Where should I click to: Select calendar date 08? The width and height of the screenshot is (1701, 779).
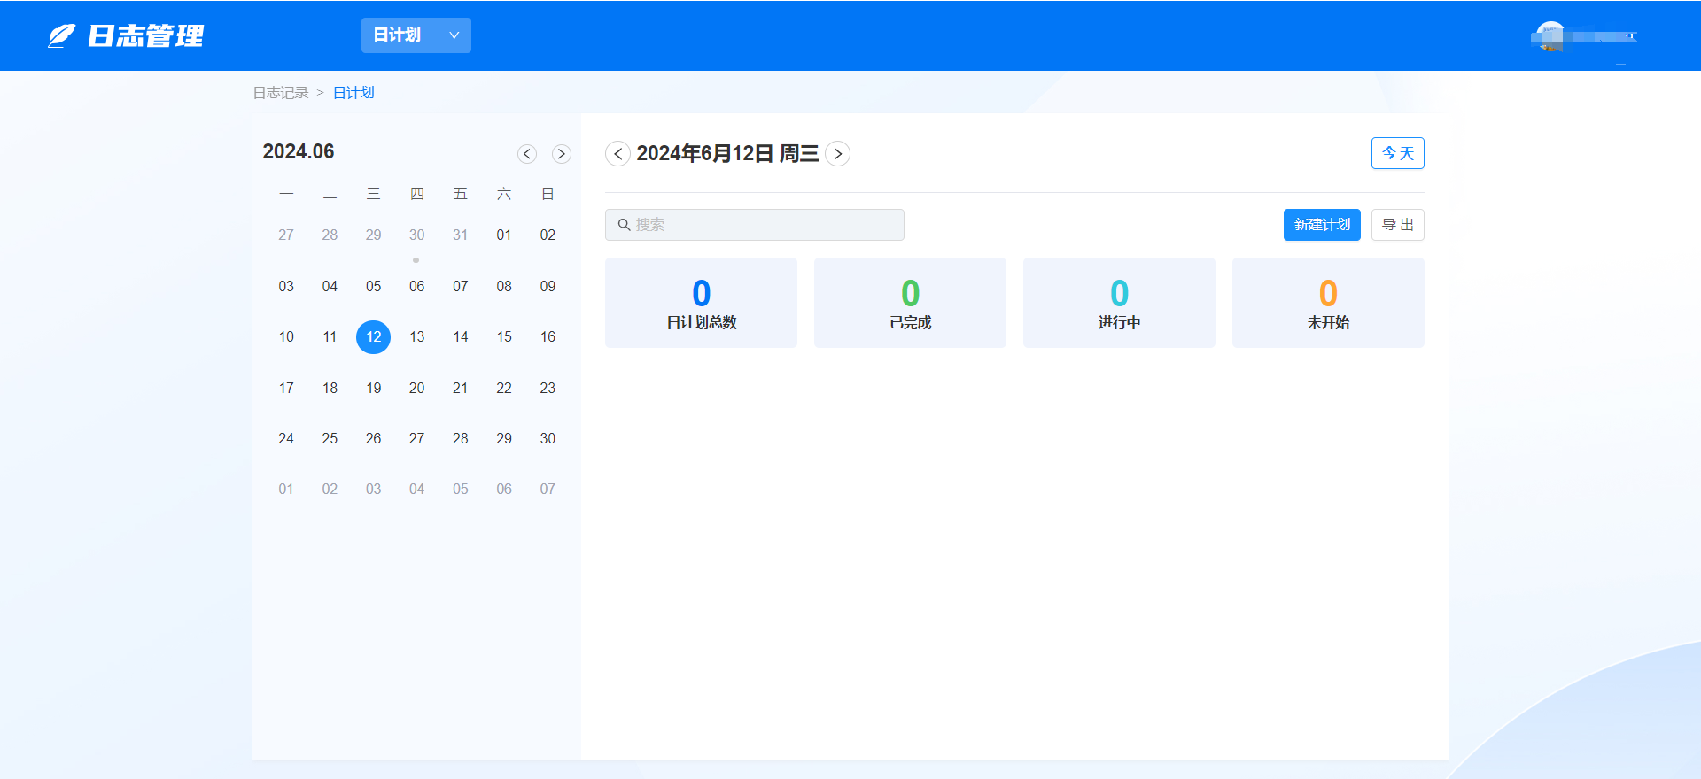pyautogui.click(x=504, y=287)
